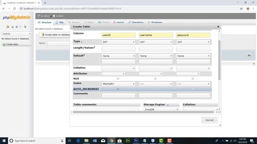The height and width of the screenshot is (144, 257).
Task: Click the dialog vertical scrollbar thumb
Action: [x=219, y=60]
